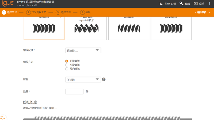Click the material help question mark icon
This screenshot has width=214, height=120.
click(x=104, y=79)
